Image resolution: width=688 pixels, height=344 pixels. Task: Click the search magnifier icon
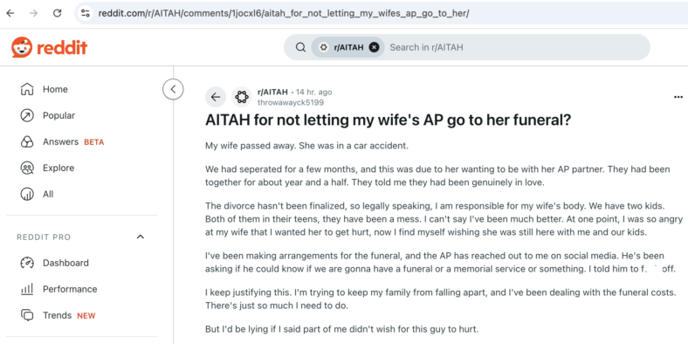click(x=300, y=47)
